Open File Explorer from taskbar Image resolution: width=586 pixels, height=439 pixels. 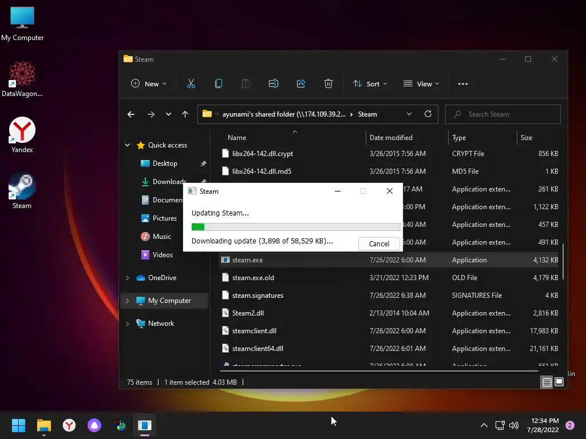point(43,425)
